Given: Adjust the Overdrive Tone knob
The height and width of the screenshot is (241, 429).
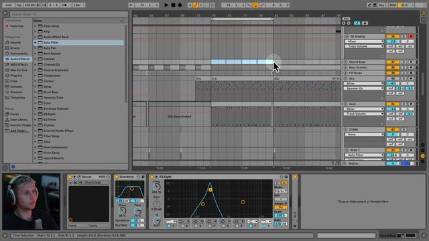Looking at the screenshot, I should coord(137,211).
